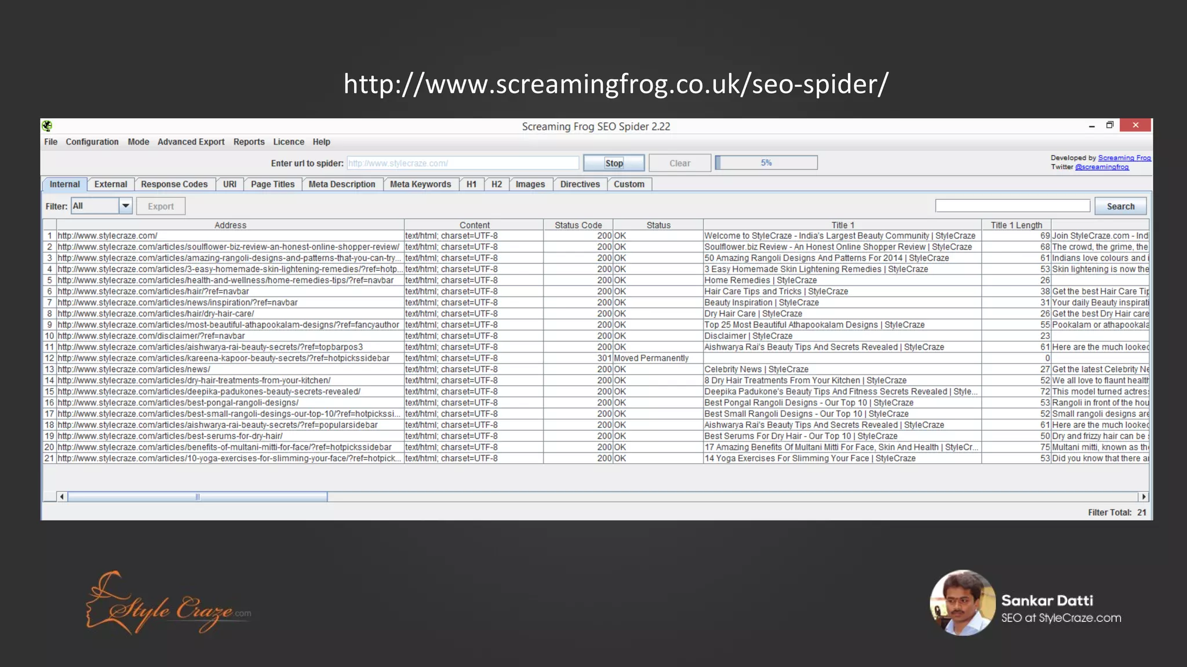The width and height of the screenshot is (1187, 667).
Task: Click the Export button
Action: (x=161, y=206)
